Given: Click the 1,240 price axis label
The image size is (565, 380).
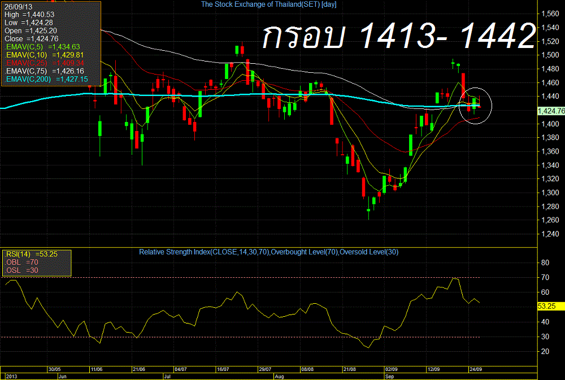Looking at the screenshot, I should click(550, 234).
